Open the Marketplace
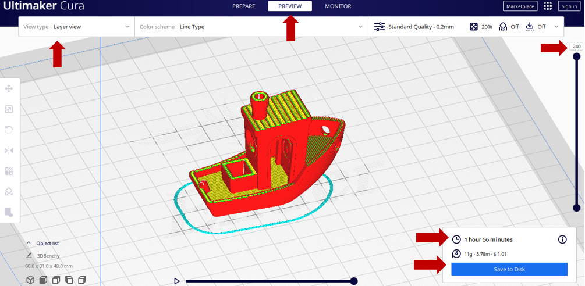585x286 pixels. 520,6
